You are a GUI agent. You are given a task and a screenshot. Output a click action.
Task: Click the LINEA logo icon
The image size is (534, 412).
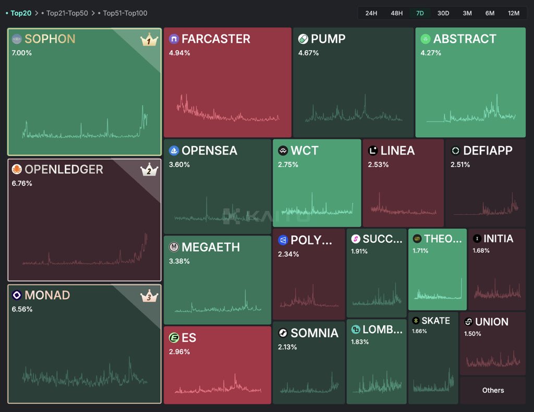click(x=373, y=150)
